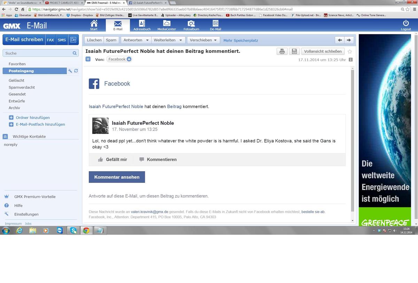Open Windows Explorer folder in taskbar
This screenshot has width=418, height=283.
pyautogui.click(x=33, y=230)
